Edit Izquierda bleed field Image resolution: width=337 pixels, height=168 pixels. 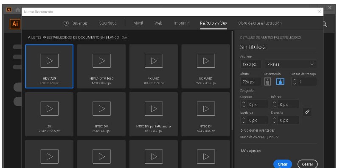click(x=257, y=121)
